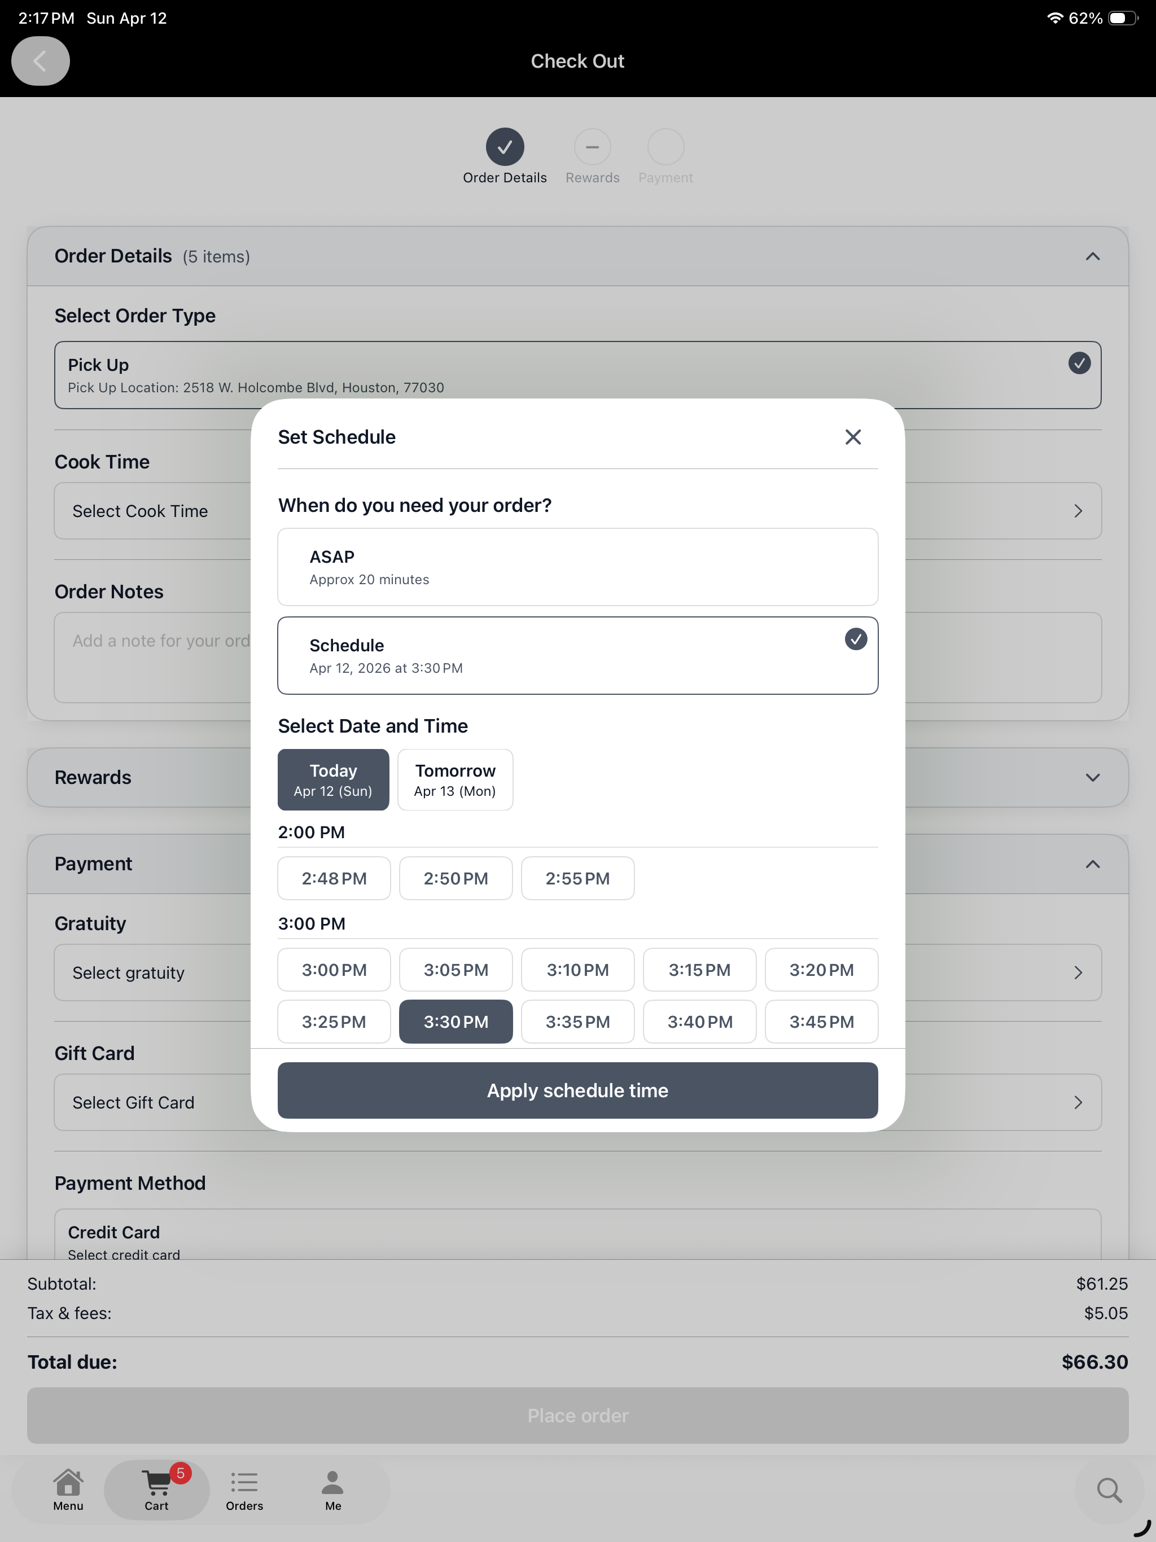Pick the 3:35 PM time slot

click(x=578, y=1022)
